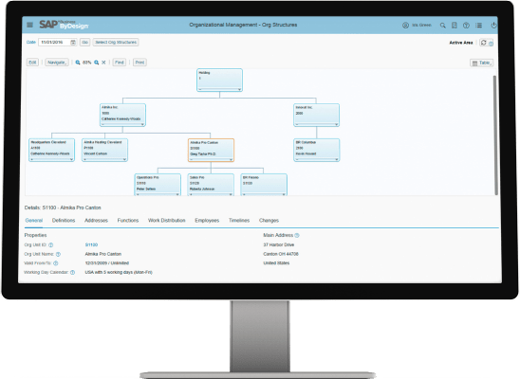
Task: Click the Canton OH 44708 address line
Action: coord(281,254)
